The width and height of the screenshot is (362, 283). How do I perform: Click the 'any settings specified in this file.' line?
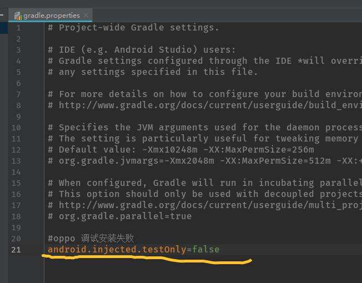coord(153,72)
